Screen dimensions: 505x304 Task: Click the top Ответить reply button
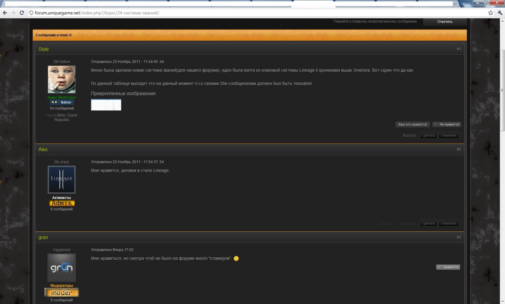445,22
